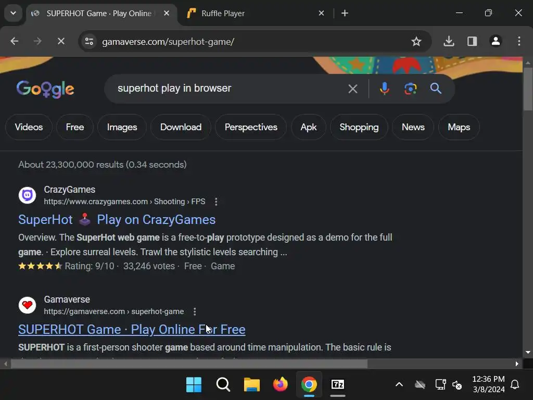Open Firefox from the taskbar
Viewport: 533px width, 400px height.
[x=280, y=385]
